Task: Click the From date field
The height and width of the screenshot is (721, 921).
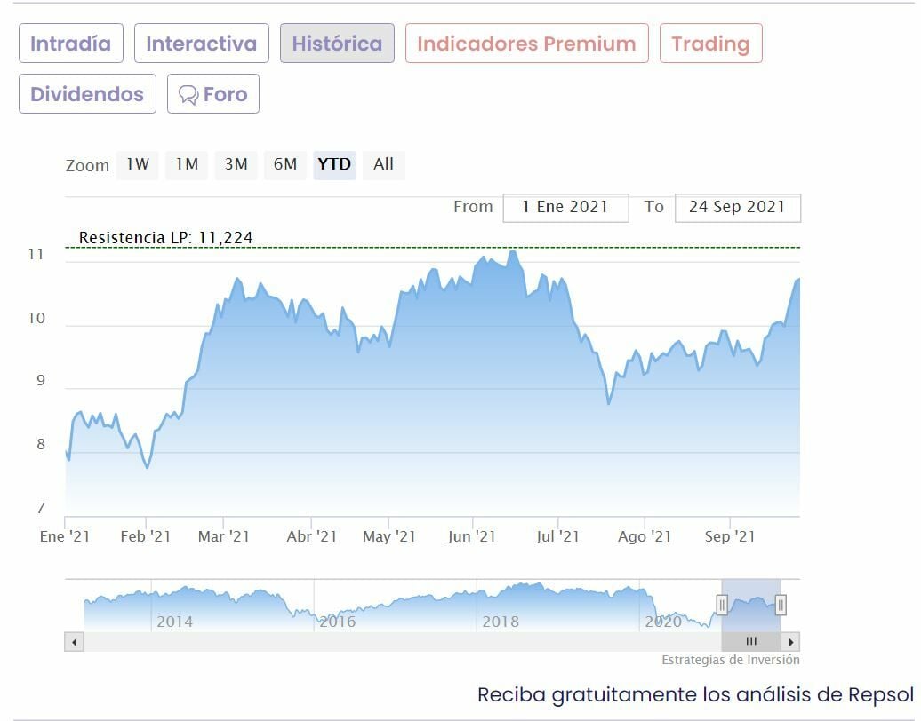Action: pyautogui.click(x=565, y=207)
